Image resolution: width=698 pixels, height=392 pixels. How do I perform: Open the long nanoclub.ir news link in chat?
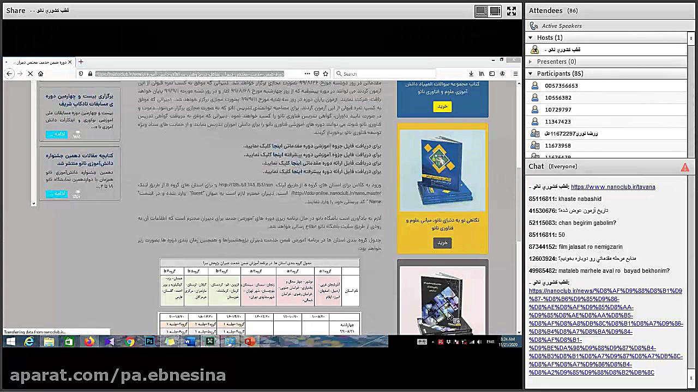(605, 332)
